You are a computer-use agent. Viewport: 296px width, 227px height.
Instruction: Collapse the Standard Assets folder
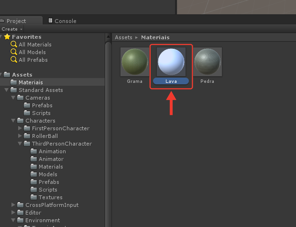click(x=6, y=90)
